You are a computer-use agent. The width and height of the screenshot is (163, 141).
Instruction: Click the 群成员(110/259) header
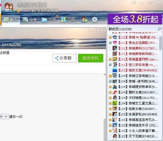pyautogui.click(x=120, y=29)
